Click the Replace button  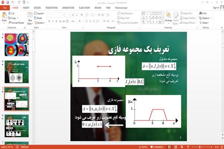205,18
